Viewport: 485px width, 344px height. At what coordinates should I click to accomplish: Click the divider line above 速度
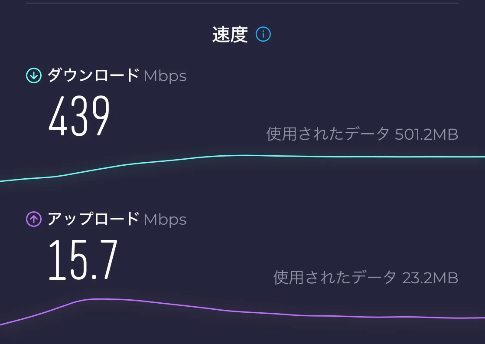243,3
